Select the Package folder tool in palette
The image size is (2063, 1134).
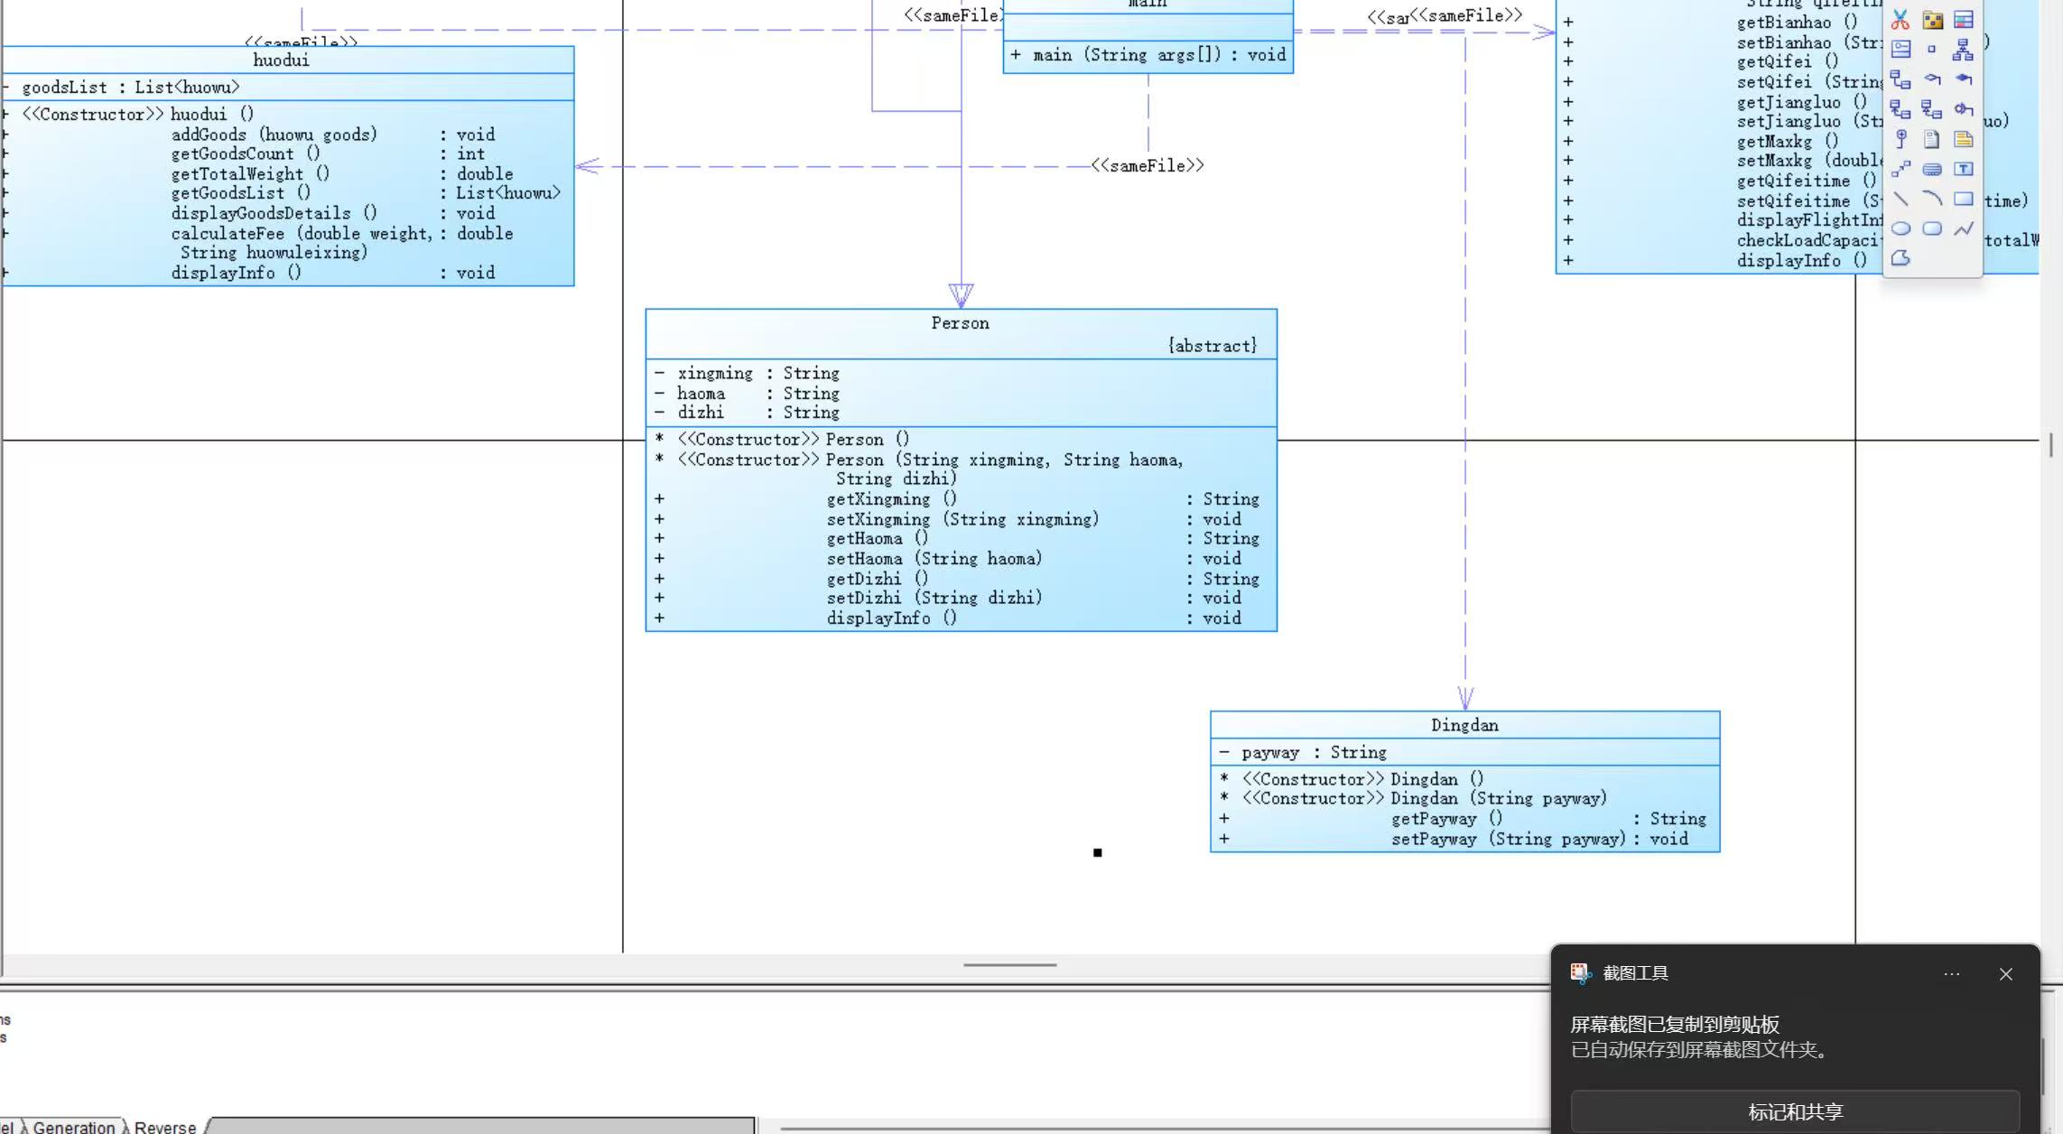coord(1932,20)
